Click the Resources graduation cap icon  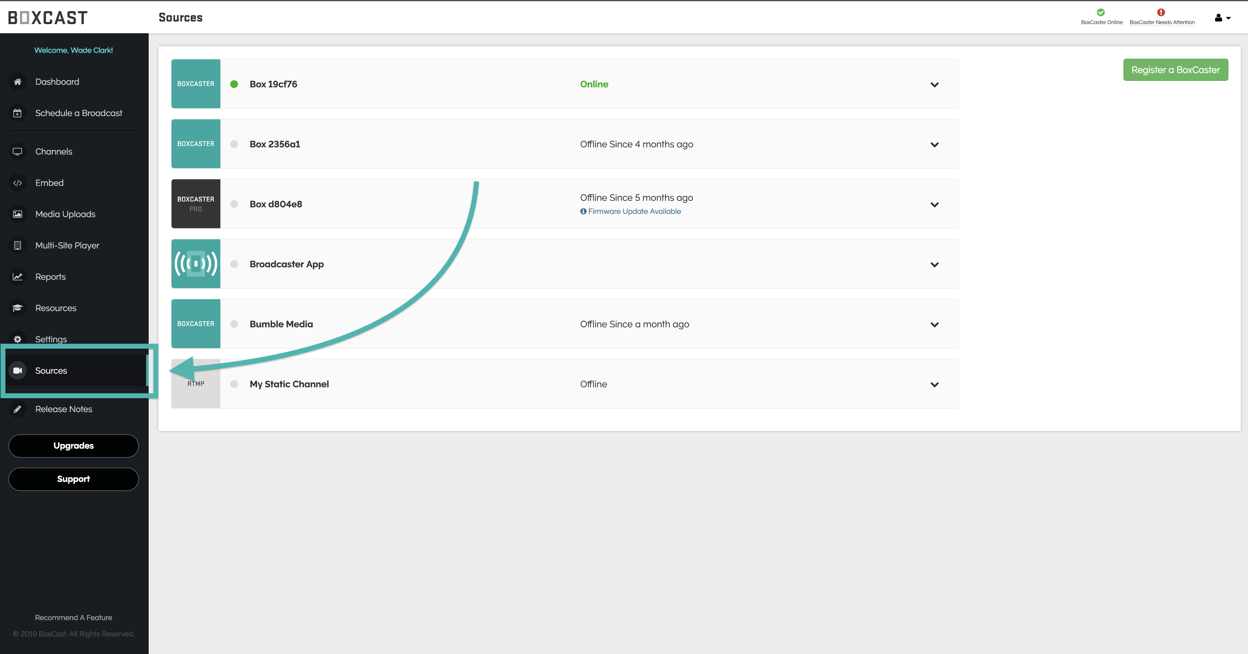tap(17, 308)
